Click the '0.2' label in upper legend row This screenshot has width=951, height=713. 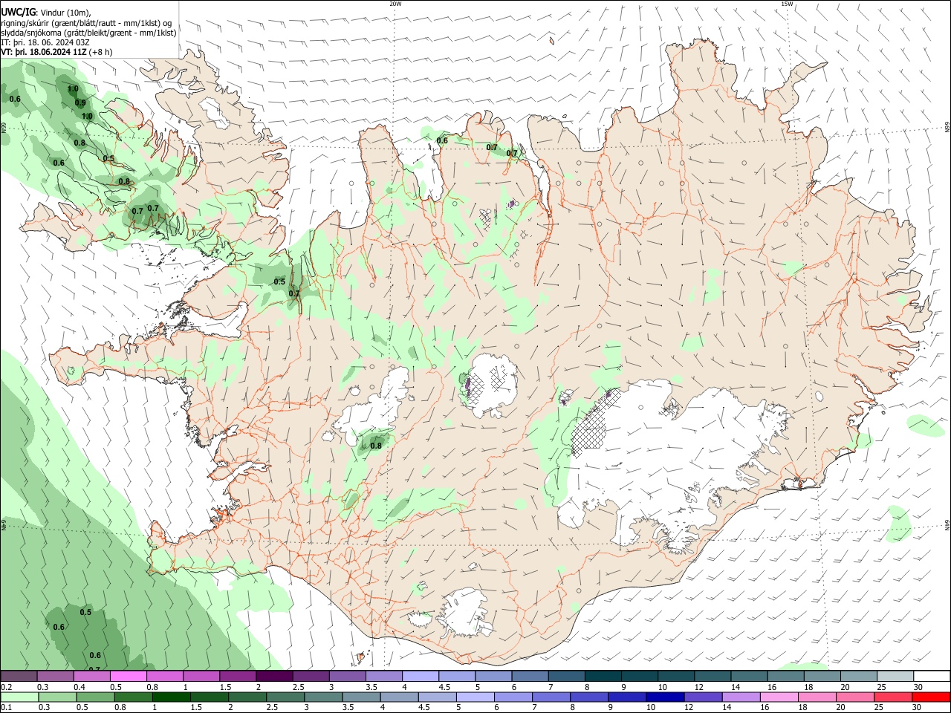pyautogui.click(x=6, y=687)
